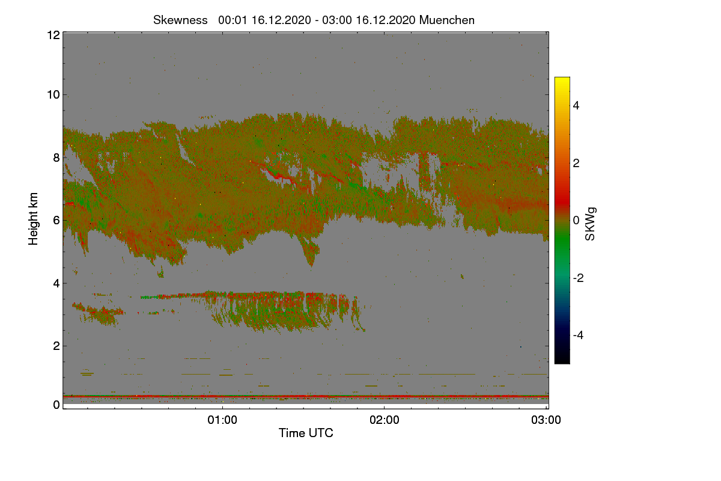Click the height tick label 10
The width and height of the screenshot is (721, 481).
click(x=53, y=94)
